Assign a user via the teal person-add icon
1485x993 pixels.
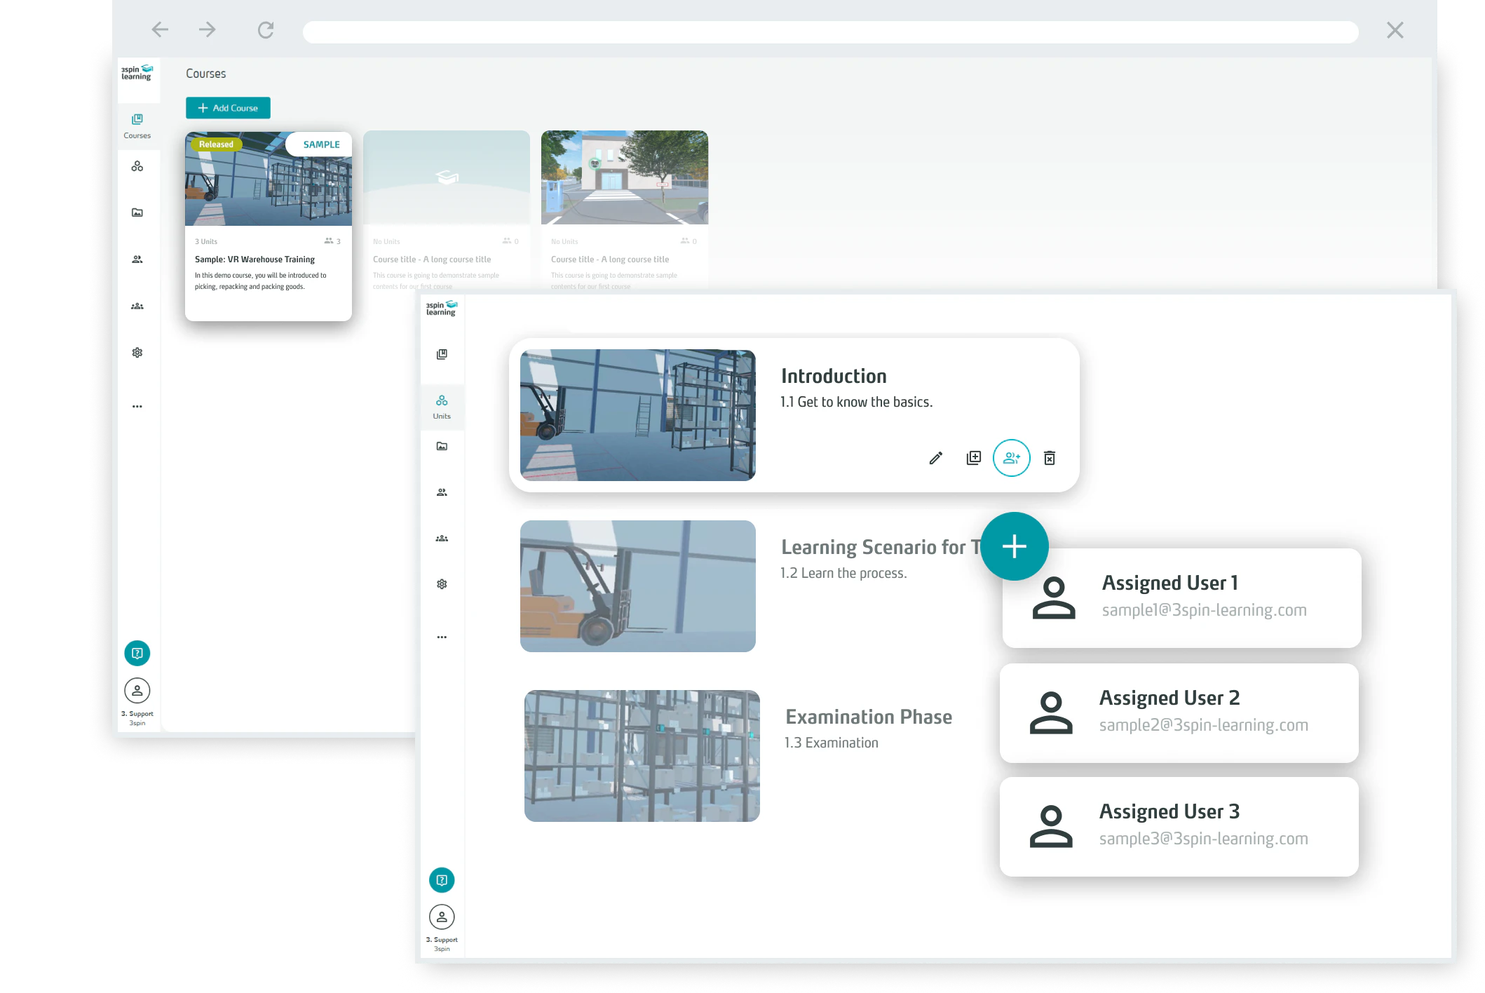[1010, 458]
